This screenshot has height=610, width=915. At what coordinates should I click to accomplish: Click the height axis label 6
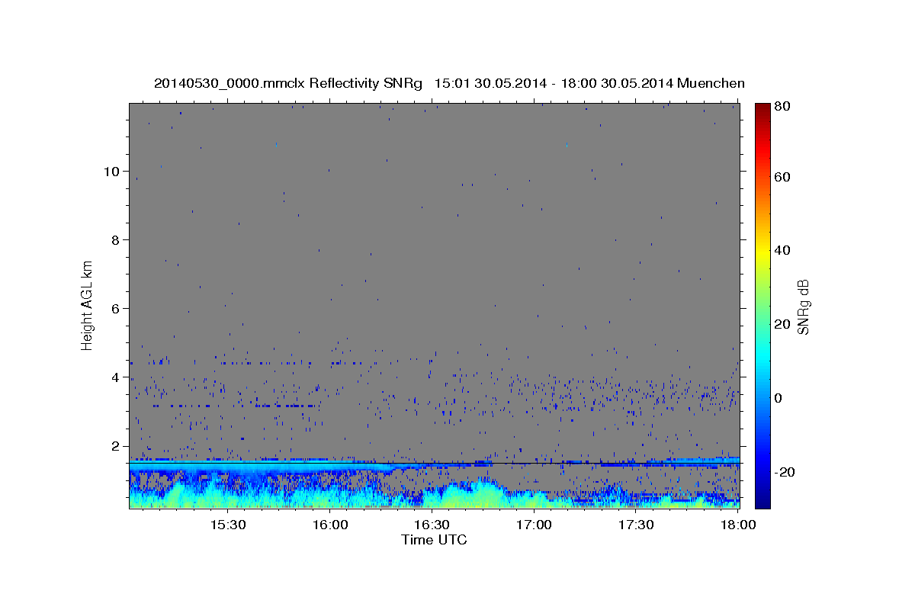tap(116, 308)
